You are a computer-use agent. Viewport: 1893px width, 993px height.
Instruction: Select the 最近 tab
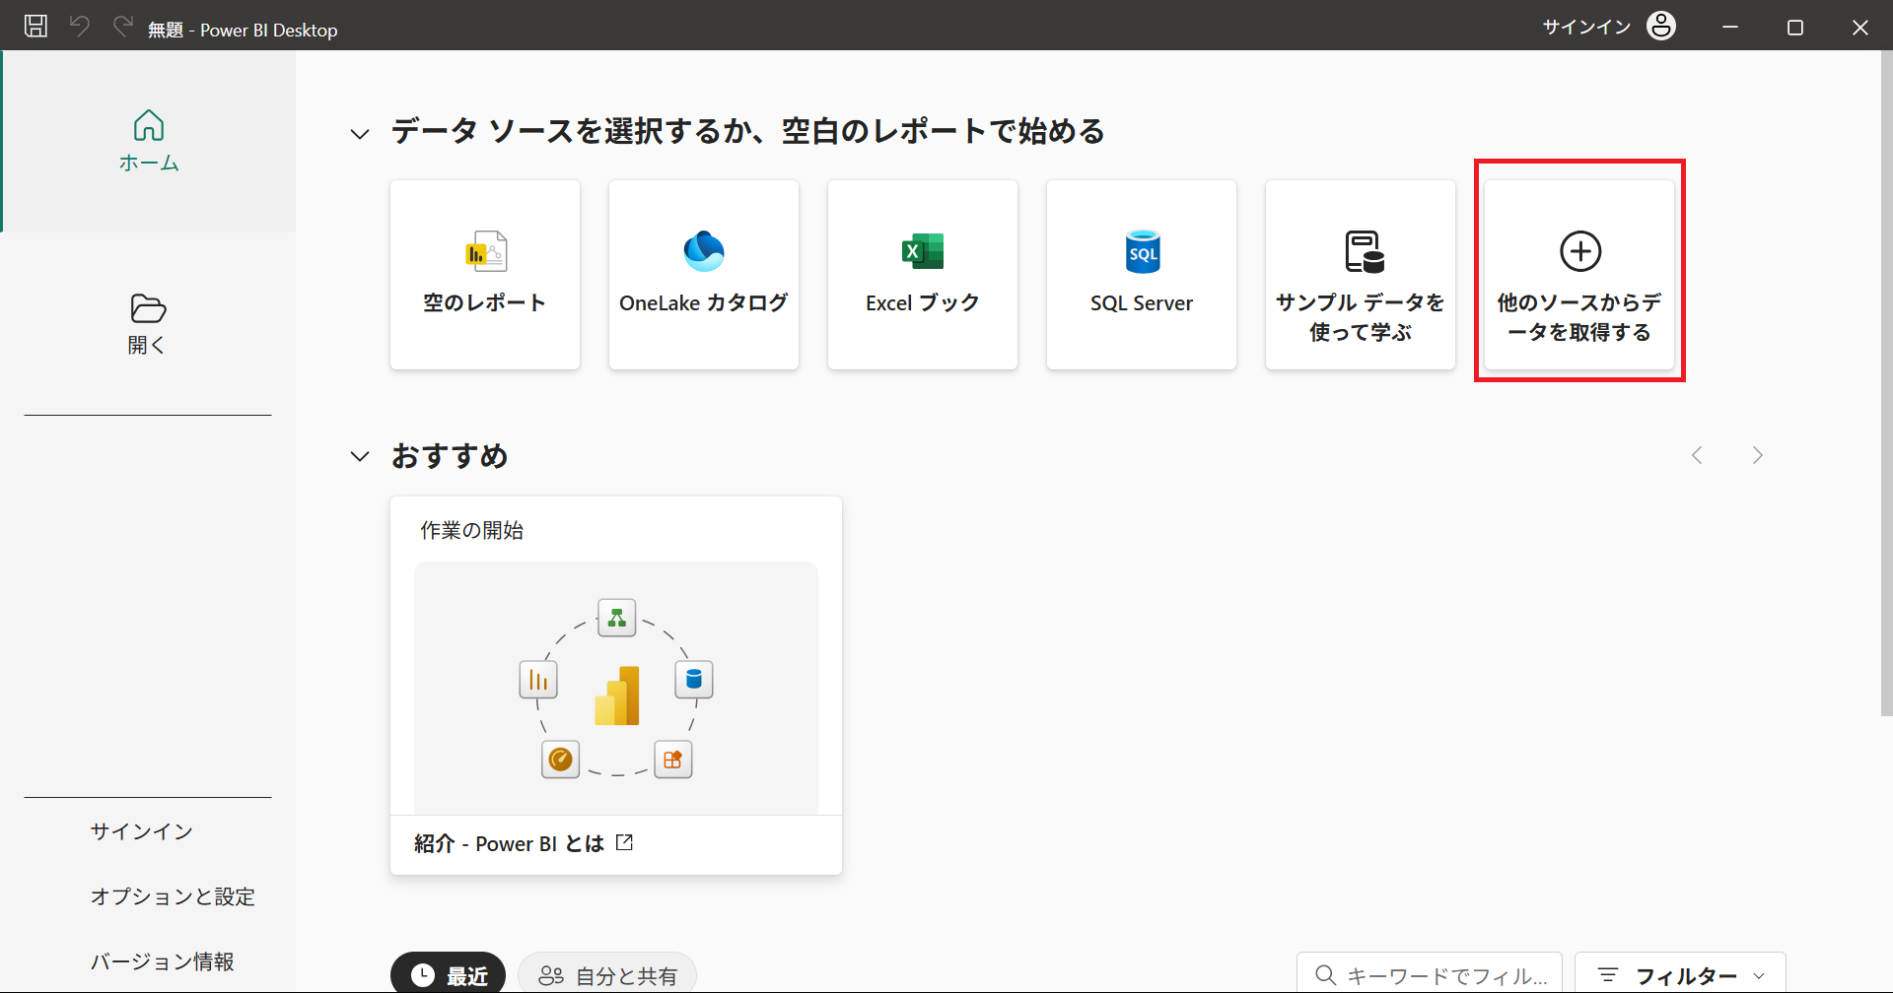tap(449, 974)
